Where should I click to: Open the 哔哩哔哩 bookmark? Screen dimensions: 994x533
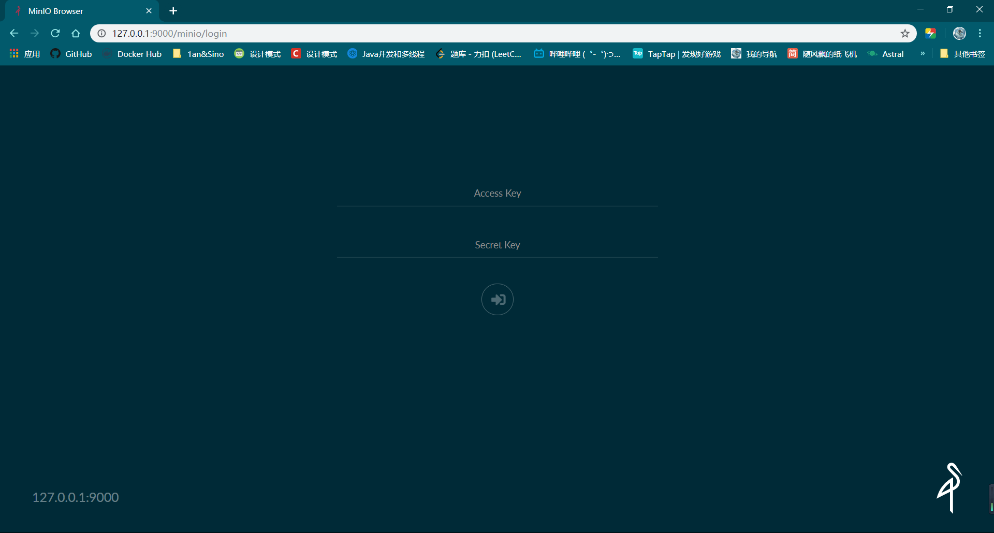(576, 53)
